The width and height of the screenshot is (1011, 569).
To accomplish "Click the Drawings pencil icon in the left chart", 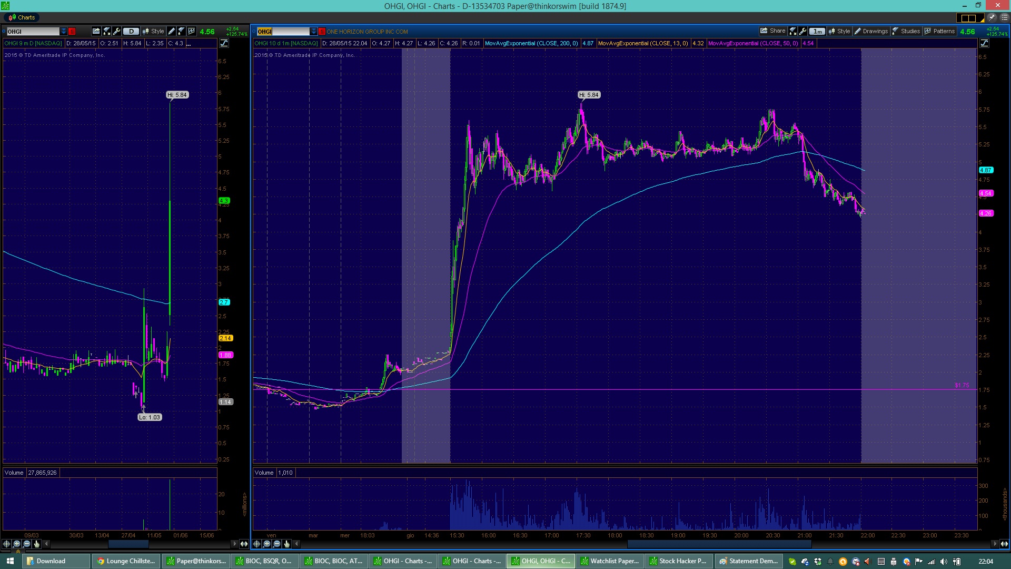I will [171, 31].
